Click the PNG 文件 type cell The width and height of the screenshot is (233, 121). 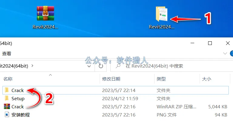coord(167,115)
